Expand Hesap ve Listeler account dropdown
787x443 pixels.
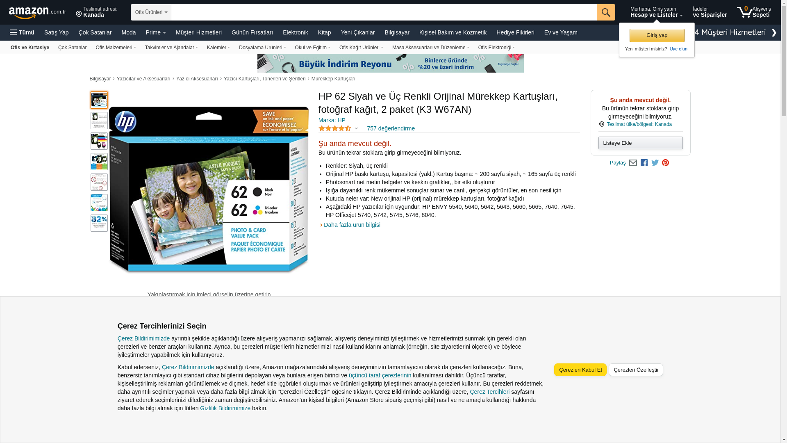pyautogui.click(x=656, y=12)
